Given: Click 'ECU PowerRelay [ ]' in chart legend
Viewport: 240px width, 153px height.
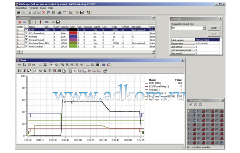Looking at the screenshot, I should click(x=159, y=87).
